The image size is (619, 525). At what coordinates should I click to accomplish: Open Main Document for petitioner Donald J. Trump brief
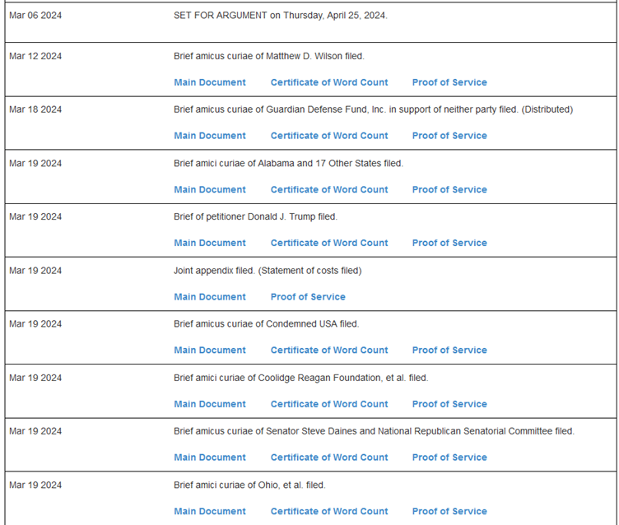pos(210,243)
